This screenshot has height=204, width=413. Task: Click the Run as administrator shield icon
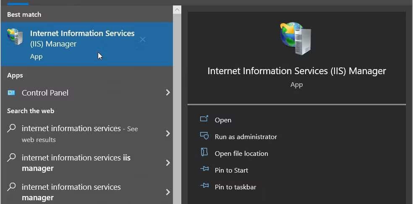(x=204, y=136)
